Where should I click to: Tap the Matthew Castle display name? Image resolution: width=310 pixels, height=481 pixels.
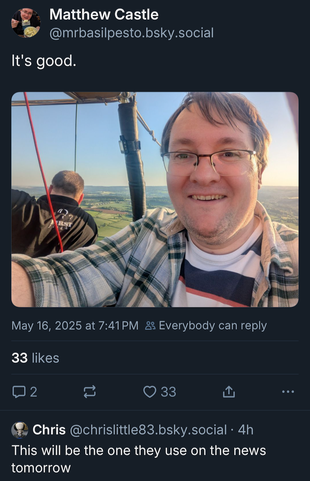click(104, 15)
